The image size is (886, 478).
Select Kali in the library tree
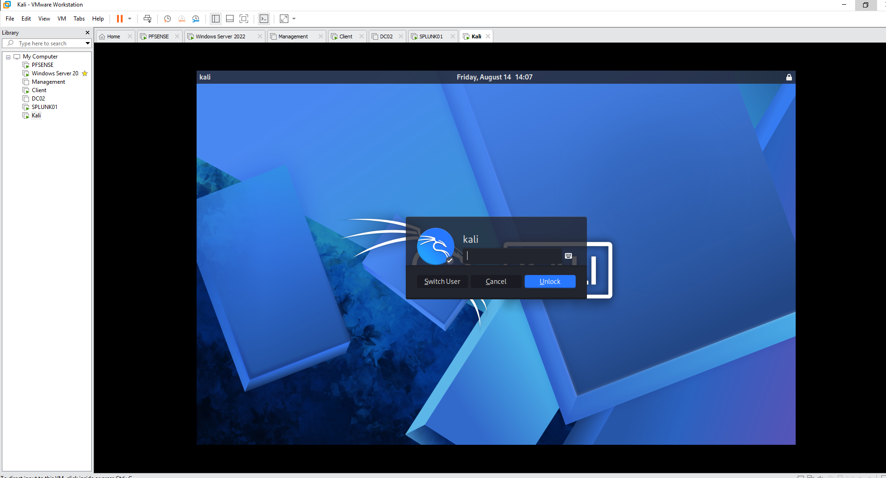click(x=36, y=116)
